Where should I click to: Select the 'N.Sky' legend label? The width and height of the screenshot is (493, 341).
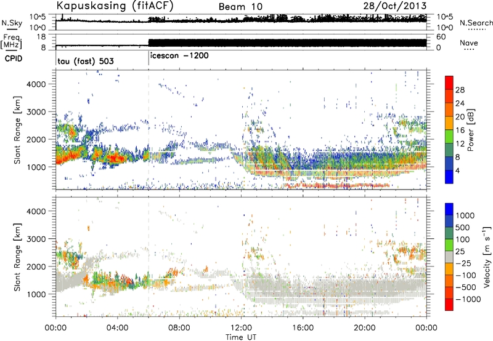(12, 23)
